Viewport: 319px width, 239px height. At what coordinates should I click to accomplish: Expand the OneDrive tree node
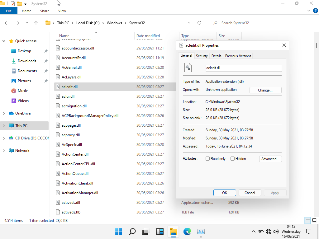click(4, 113)
